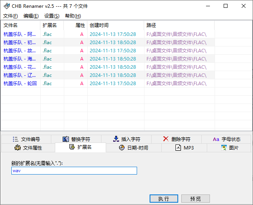Select the 扩展名 tab label

(x=84, y=147)
